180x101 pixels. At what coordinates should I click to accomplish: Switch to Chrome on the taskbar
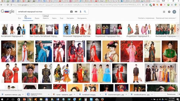tap(30, 99)
